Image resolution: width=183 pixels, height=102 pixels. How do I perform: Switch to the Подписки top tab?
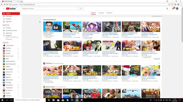[109, 13]
